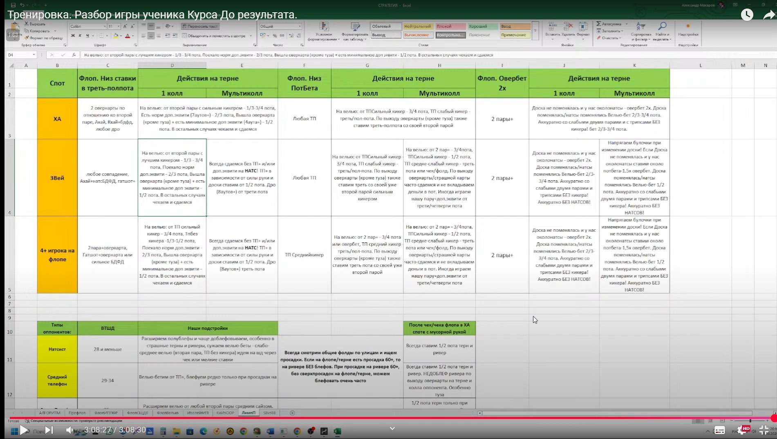
Task: Click the red font color A
Action: tap(128, 36)
